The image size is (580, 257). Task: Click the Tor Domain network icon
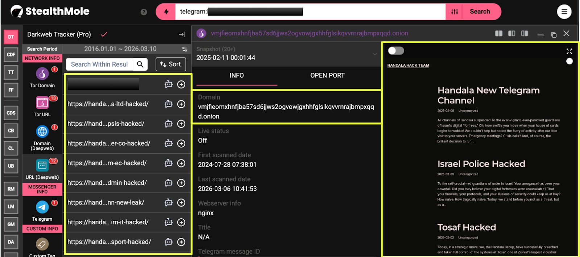[42, 74]
